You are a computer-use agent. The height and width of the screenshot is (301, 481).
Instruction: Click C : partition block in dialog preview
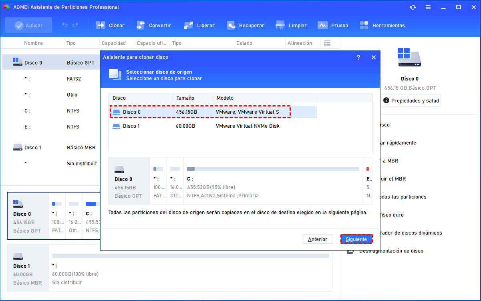(x=273, y=182)
